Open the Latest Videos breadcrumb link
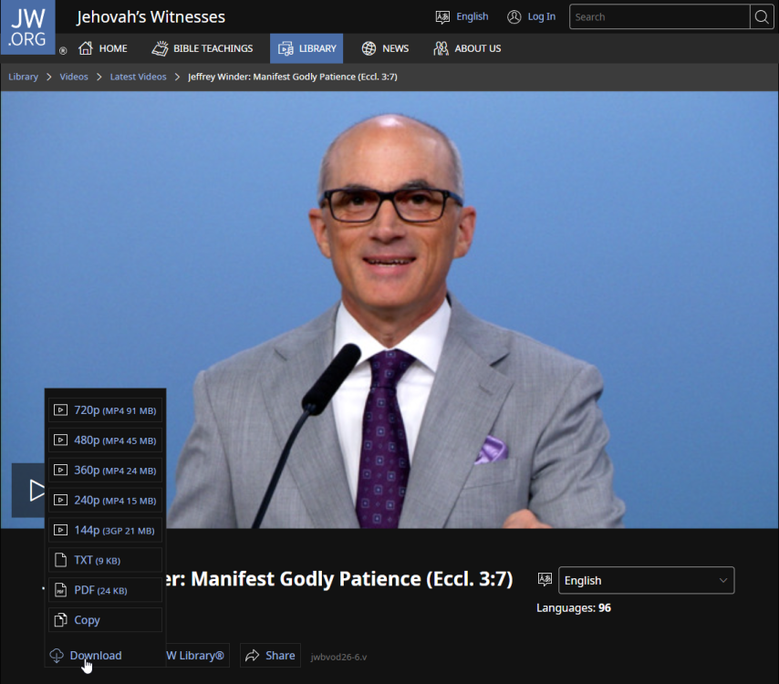 point(138,77)
